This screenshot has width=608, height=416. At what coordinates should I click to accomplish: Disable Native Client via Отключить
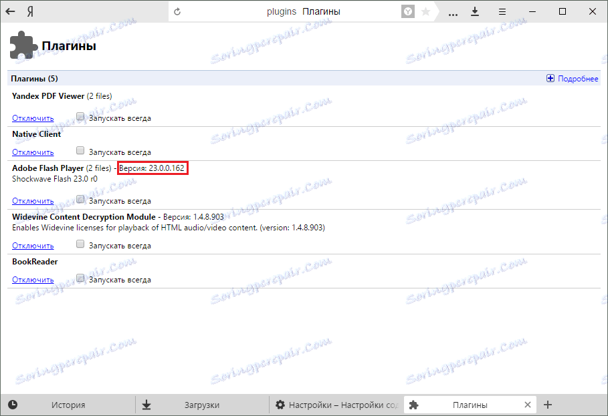pyautogui.click(x=33, y=152)
